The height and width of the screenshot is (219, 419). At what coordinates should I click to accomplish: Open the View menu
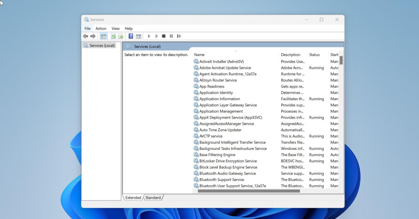click(115, 28)
